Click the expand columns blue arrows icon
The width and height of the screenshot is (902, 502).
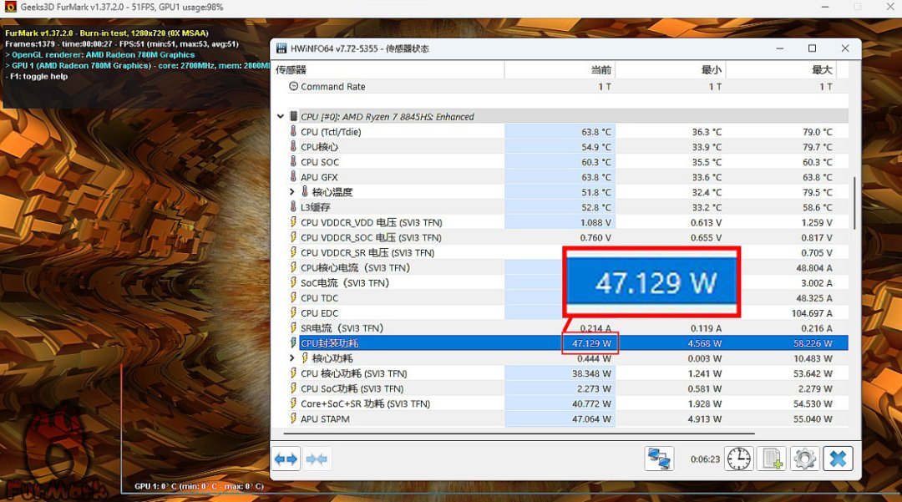(x=286, y=459)
